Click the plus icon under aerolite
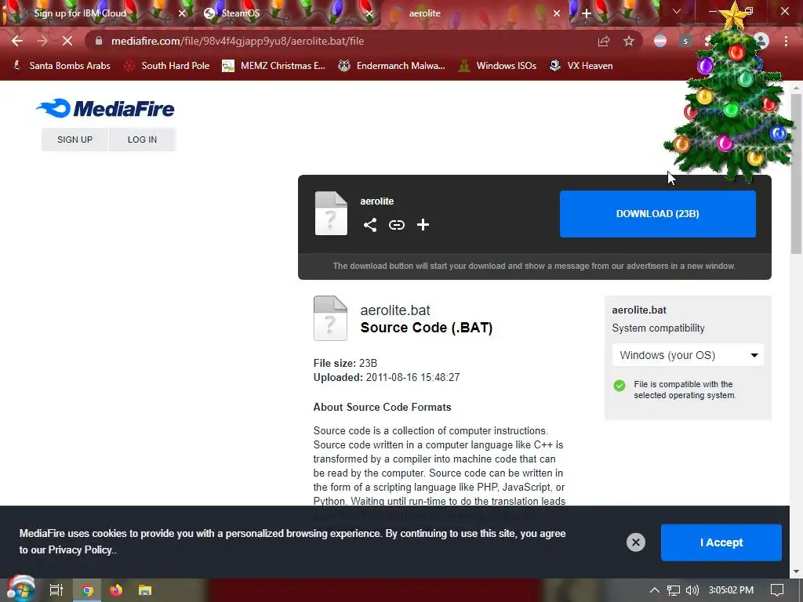 point(423,225)
